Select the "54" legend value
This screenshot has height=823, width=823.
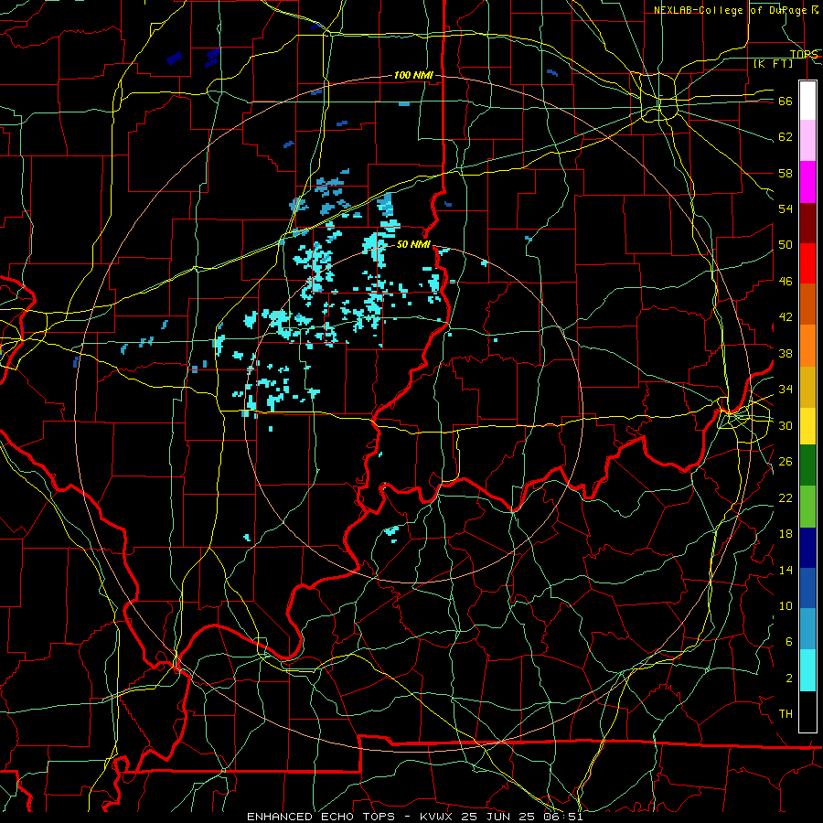pyautogui.click(x=786, y=208)
